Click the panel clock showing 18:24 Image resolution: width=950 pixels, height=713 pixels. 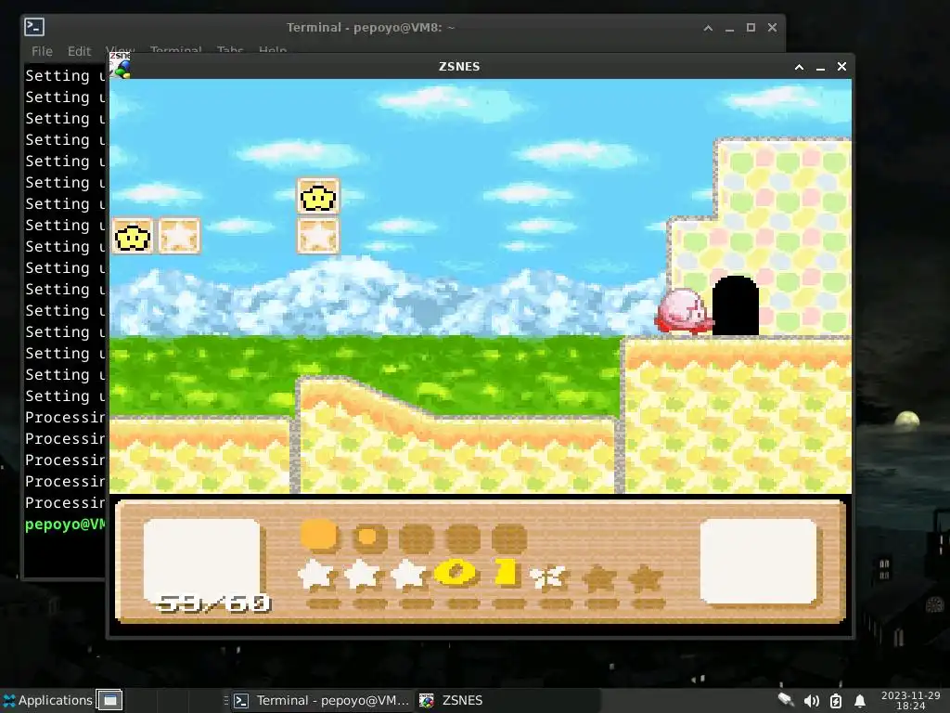click(x=911, y=700)
